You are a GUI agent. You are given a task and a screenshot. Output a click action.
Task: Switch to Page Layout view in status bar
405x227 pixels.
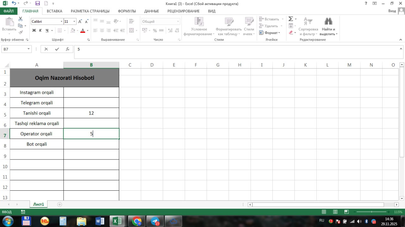(x=335, y=212)
